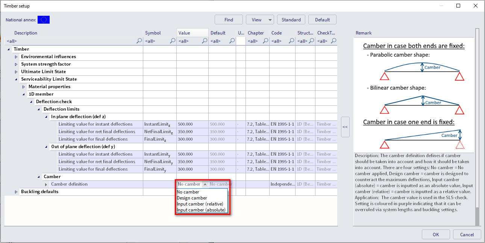
Task: Click the search icon in Value filter
Action: pos(205,41)
